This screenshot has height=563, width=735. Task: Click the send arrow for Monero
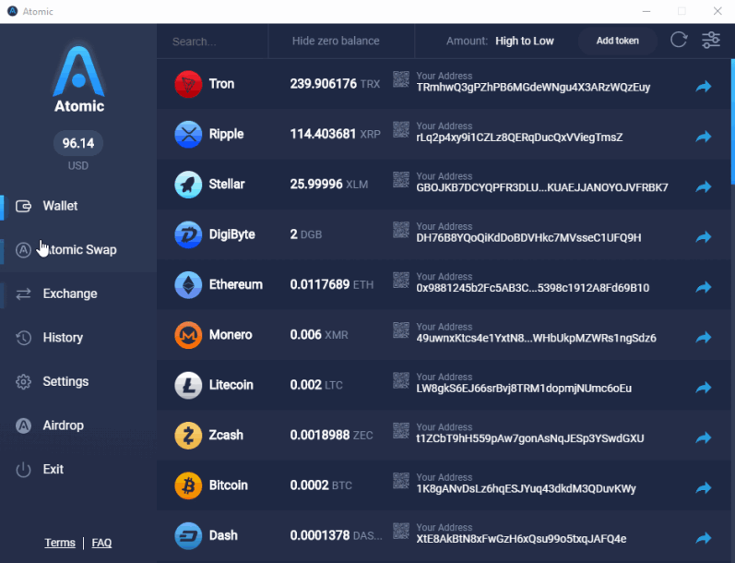coord(703,337)
